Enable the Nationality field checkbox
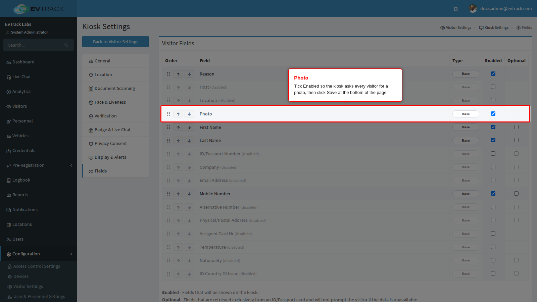This screenshot has width=537, height=302. [493, 260]
